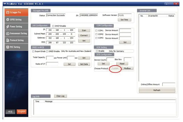Click the Get Data button
Screen dimensions: 183x122
pyautogui.click(x=84, y=64)
